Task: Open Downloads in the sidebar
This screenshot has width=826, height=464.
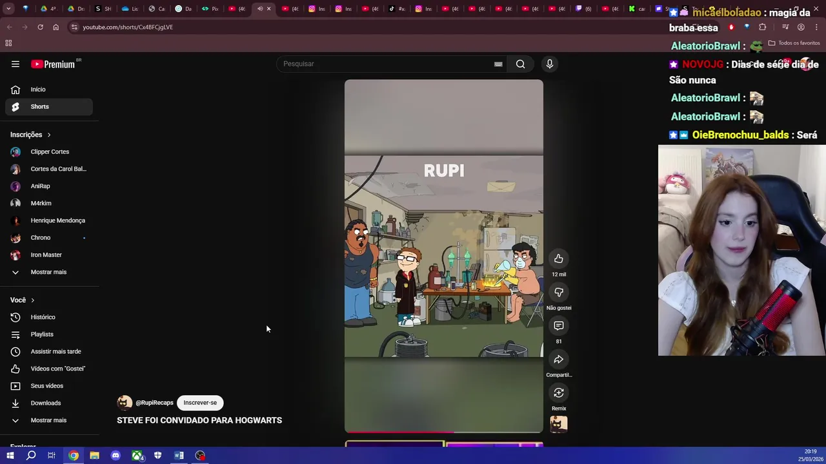Action: click(x=49, y=403)
